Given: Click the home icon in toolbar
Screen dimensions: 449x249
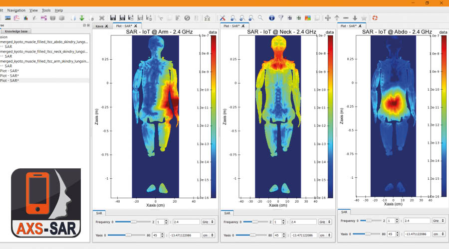Looking at the screenshot, I should [207, 18].
